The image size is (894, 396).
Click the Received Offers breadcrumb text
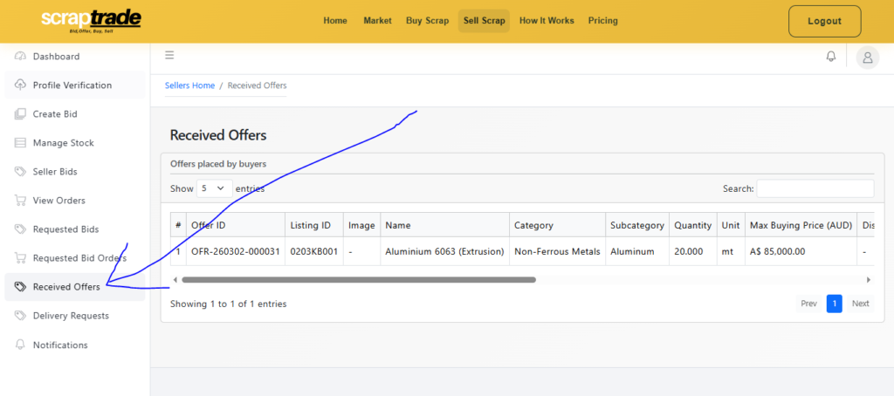coord(258,85)
